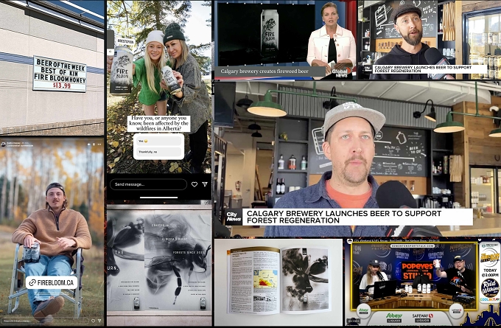Open the open magazine spread image
Screen dimensions: 501x328
(278, 282)
